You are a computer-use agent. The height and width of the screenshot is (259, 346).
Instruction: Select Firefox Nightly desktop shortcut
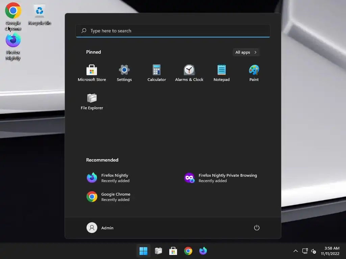pos(13,47)
